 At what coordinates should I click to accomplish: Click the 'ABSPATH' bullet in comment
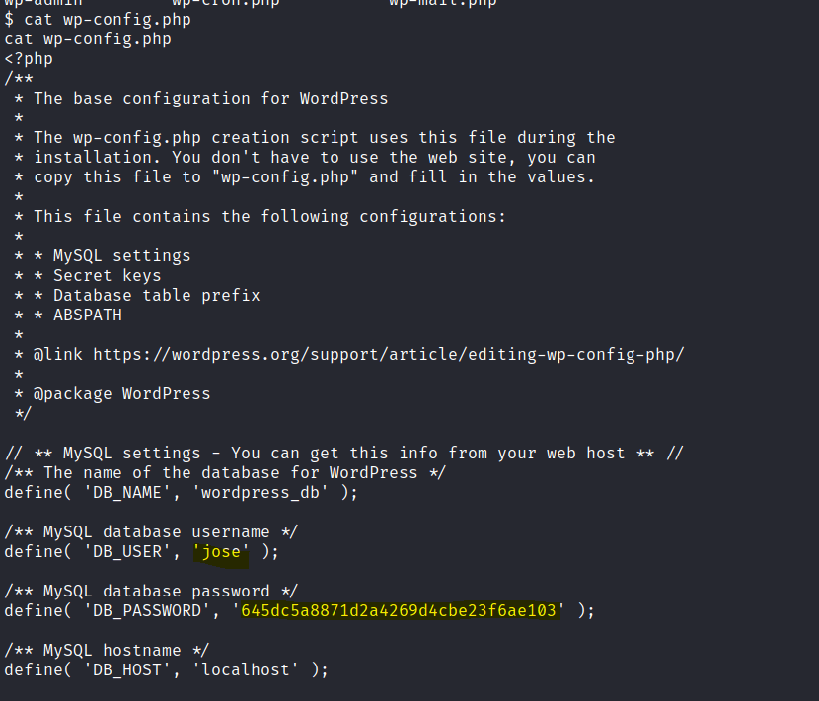click(x=88, y=315)
